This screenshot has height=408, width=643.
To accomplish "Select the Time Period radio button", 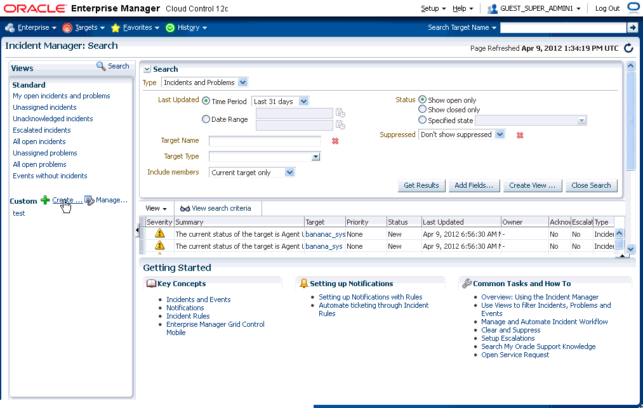I will point(206,101).
